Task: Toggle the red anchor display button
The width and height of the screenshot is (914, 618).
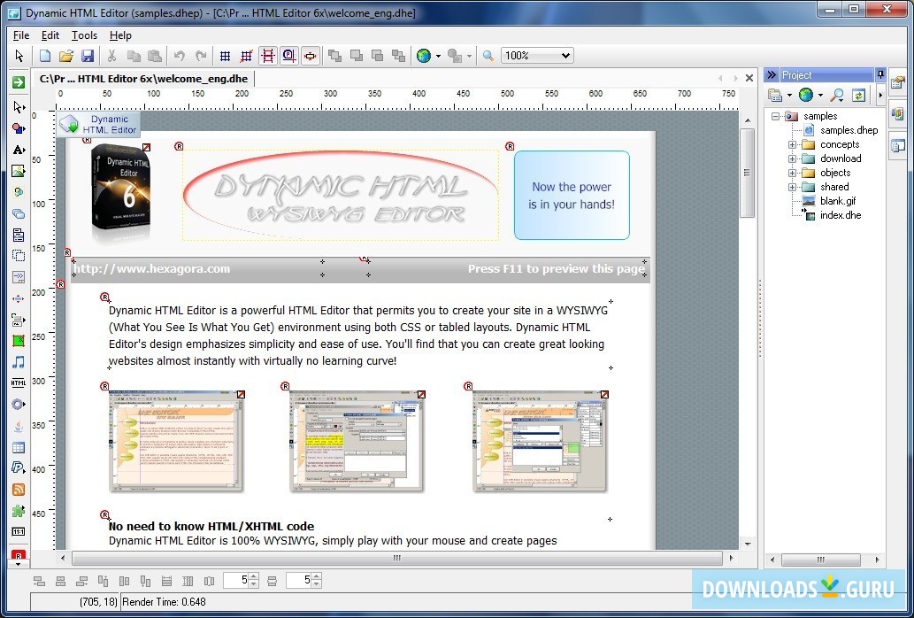Action: coord(310,56)
